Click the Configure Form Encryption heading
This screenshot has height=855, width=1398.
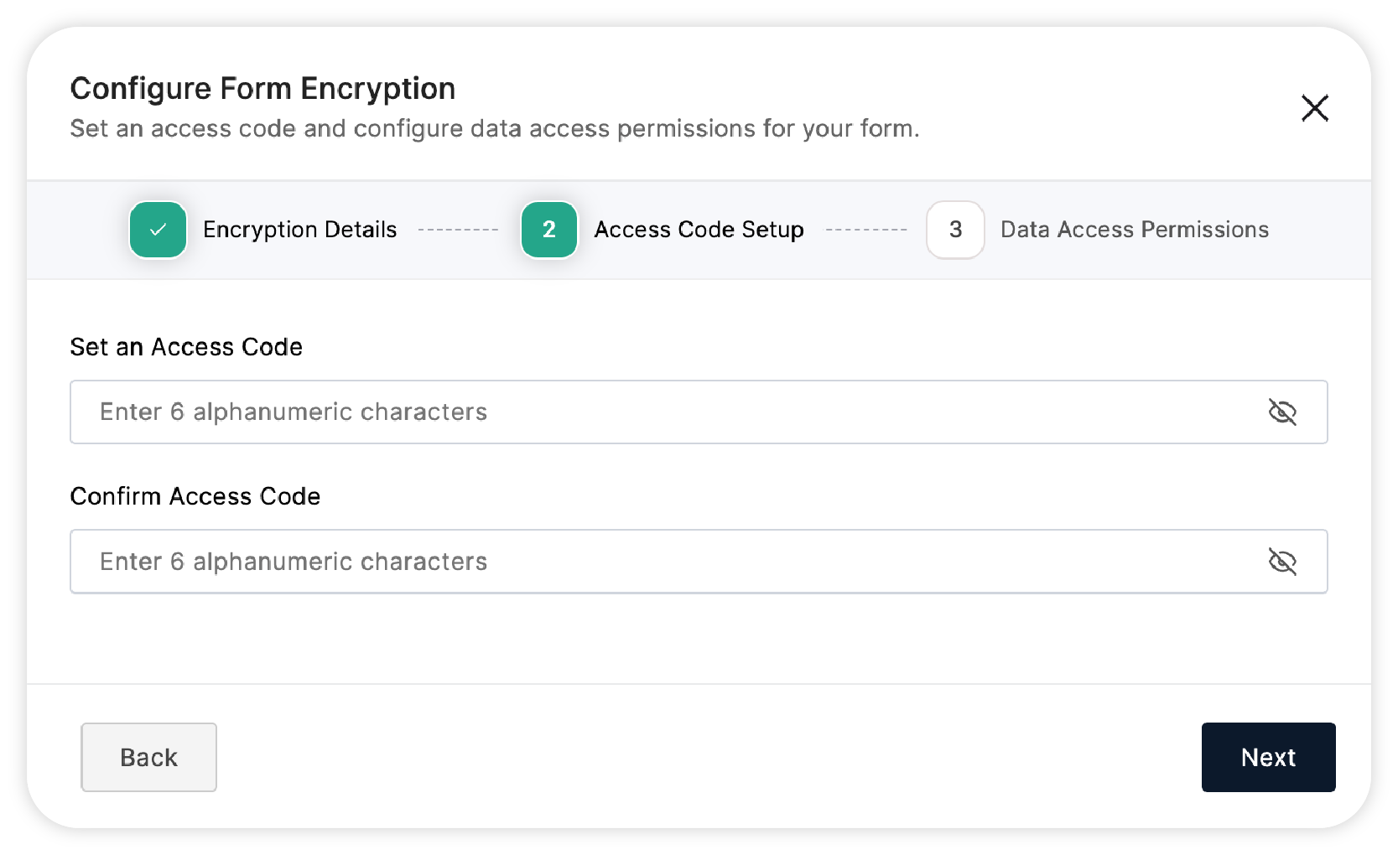pyautogui.click(x=262, y=89)
